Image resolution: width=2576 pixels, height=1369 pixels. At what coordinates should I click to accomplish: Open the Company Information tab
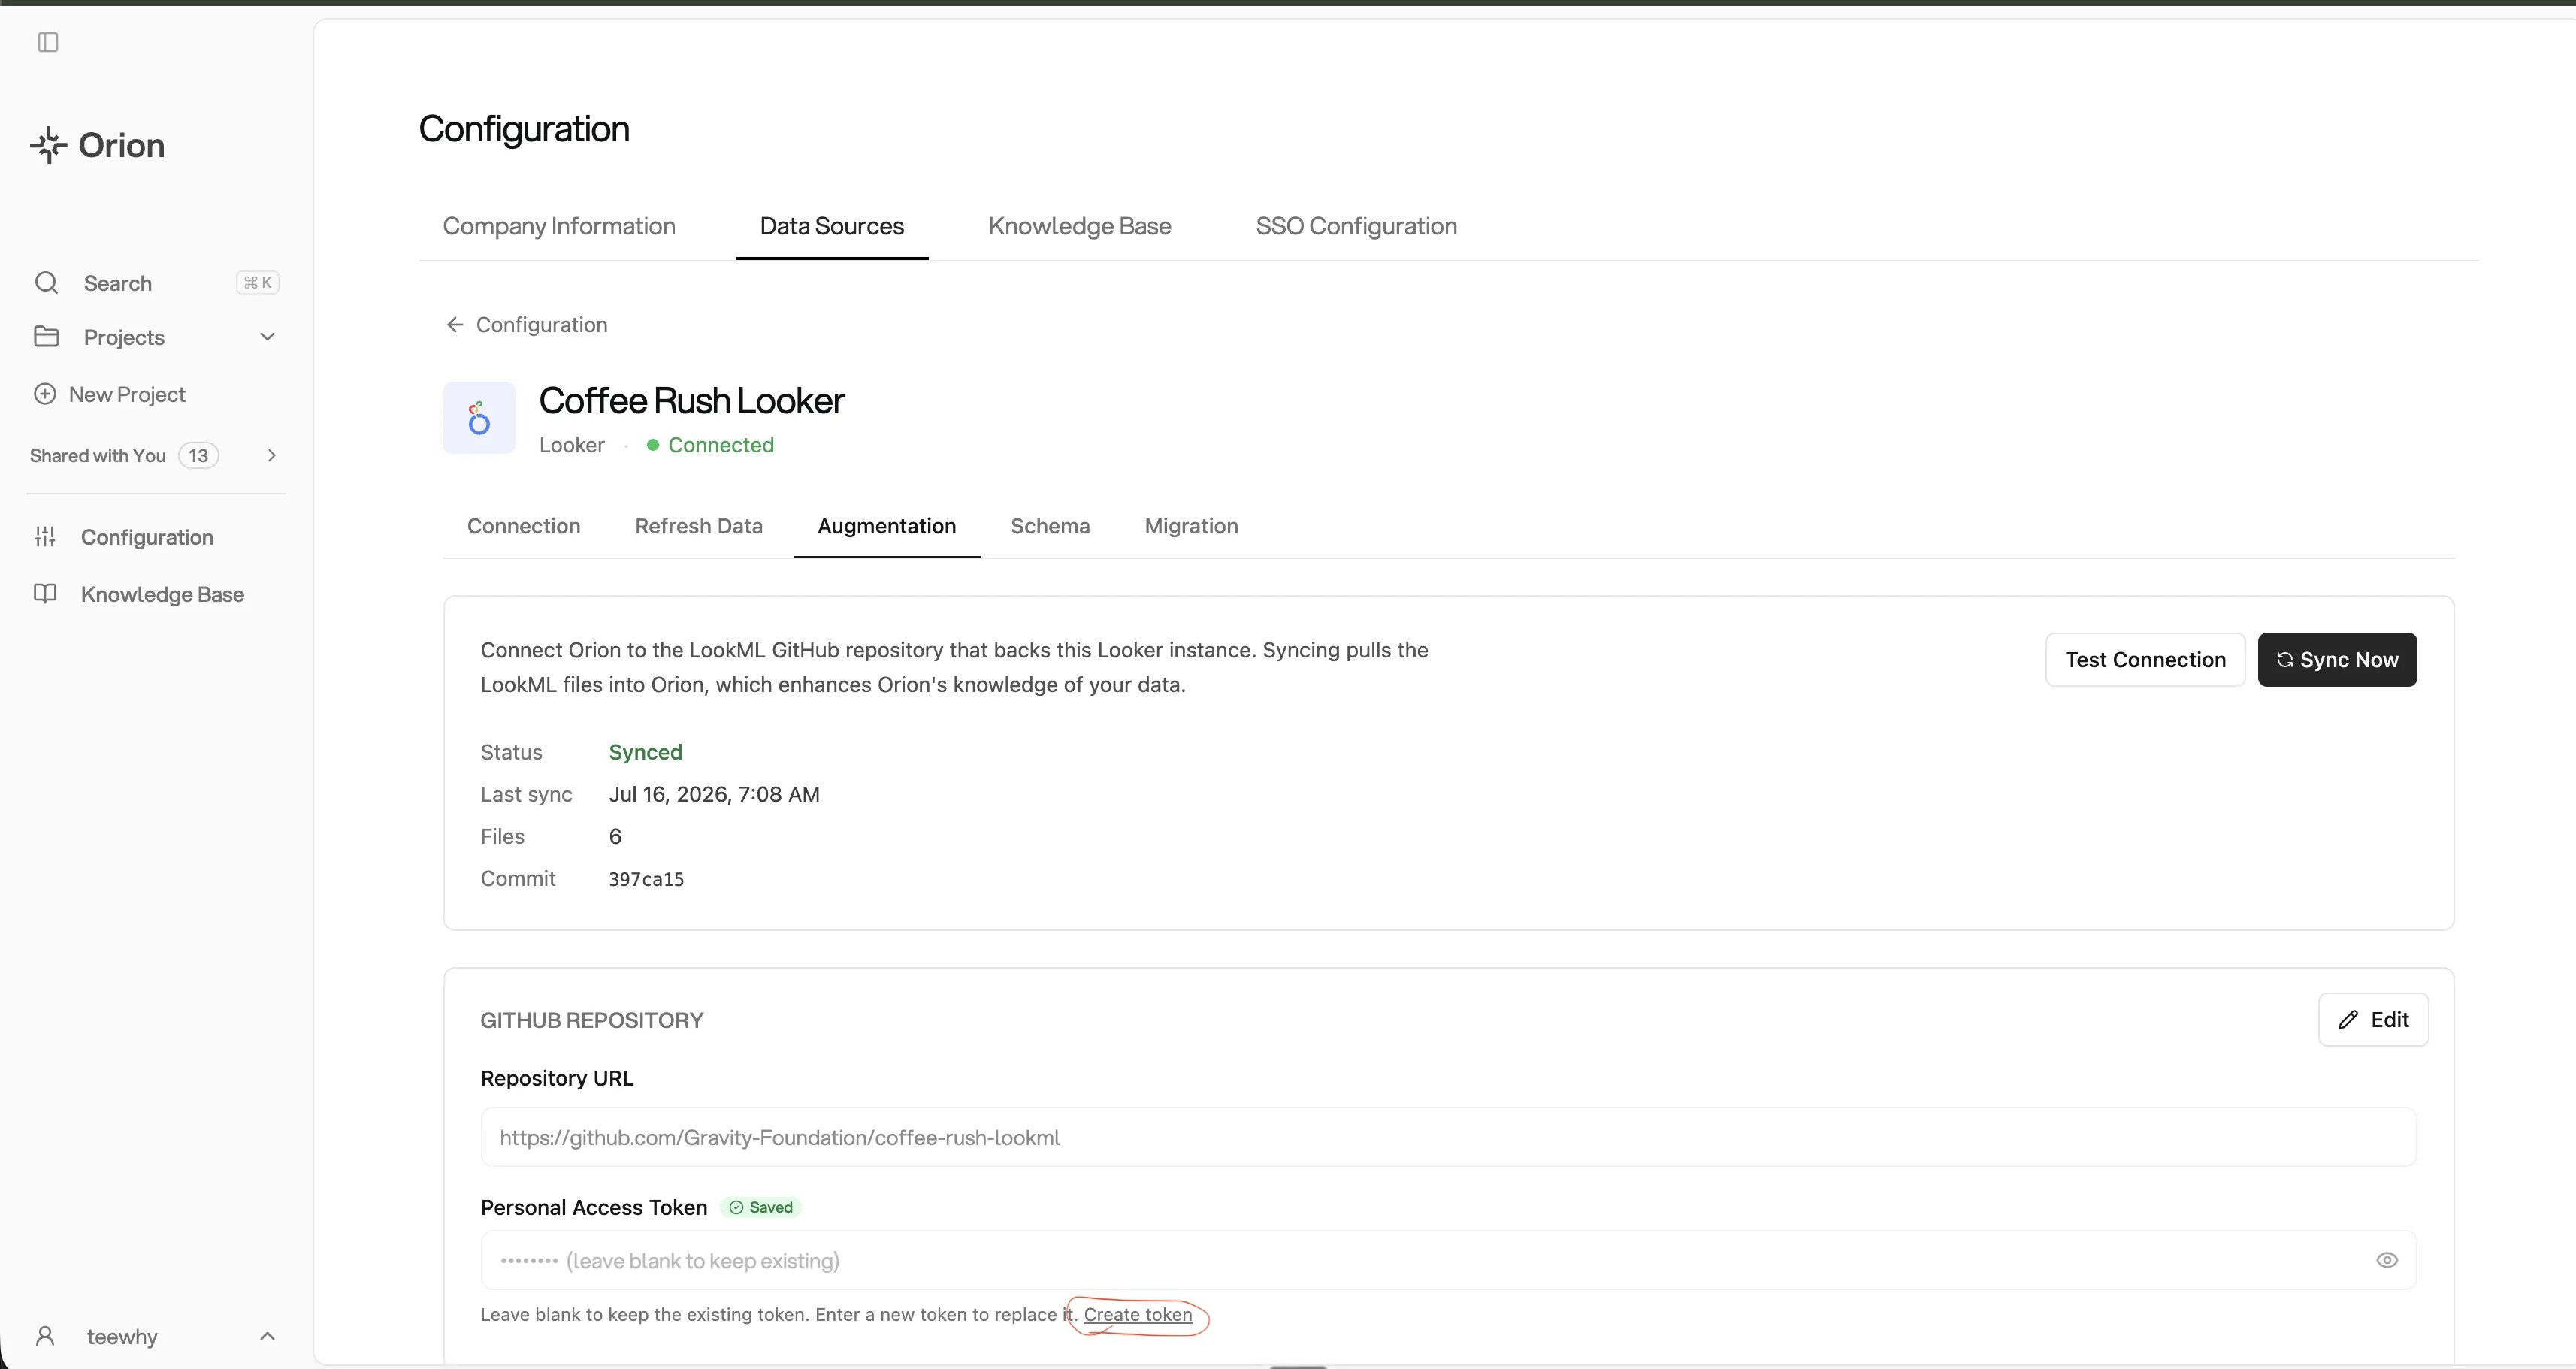coord(559,226)
